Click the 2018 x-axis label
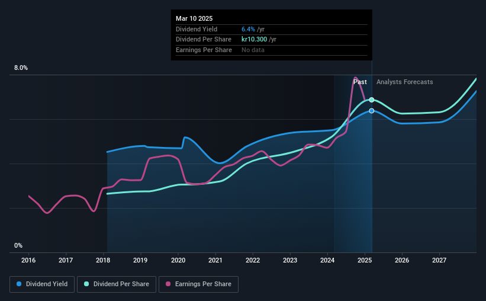Image resolution: width=486 pixels, height=301 pixels. pos(103,260)
